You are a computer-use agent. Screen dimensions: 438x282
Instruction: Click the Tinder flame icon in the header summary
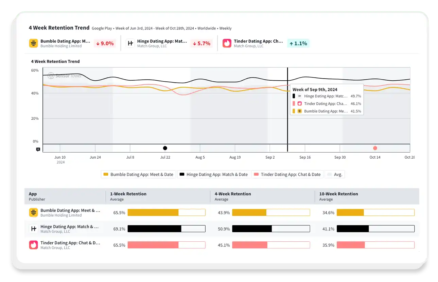(227, 43)
